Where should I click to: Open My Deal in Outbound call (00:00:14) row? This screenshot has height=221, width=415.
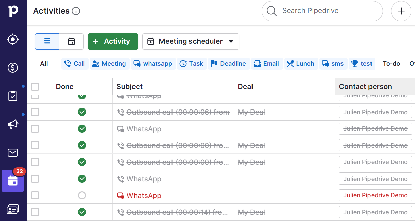click(251, 212)
